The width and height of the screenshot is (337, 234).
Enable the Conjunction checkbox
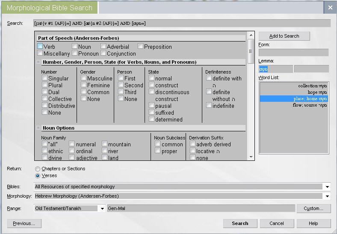[103, 53]
